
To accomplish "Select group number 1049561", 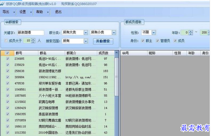I will [x=20, y=89].
